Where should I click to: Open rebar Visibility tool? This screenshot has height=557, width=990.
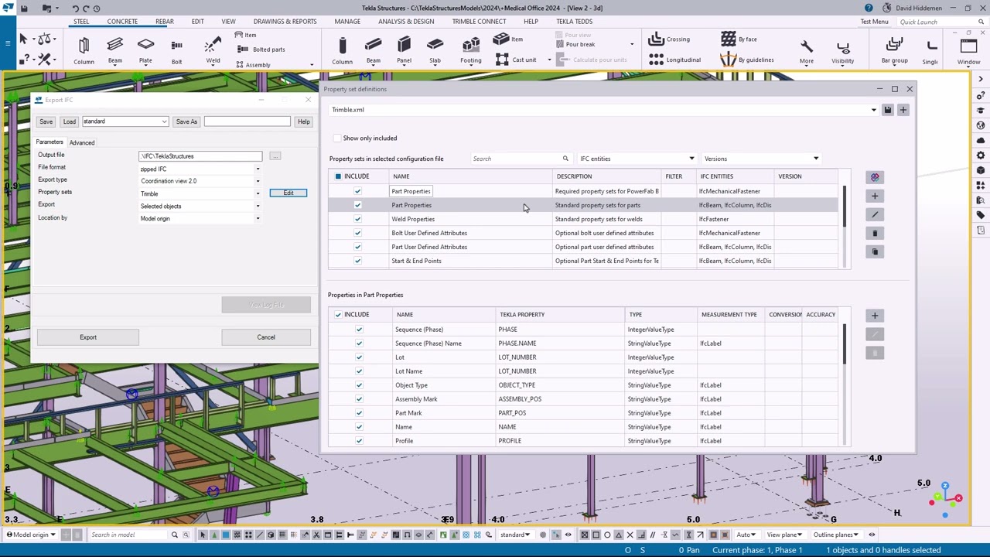tap(842, 51)
